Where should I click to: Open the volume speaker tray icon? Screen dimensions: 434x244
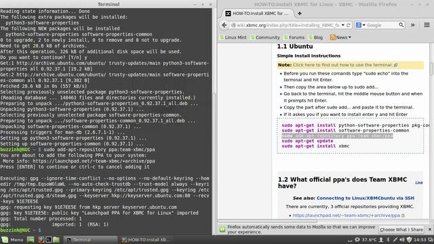click(x=402, y=239)
